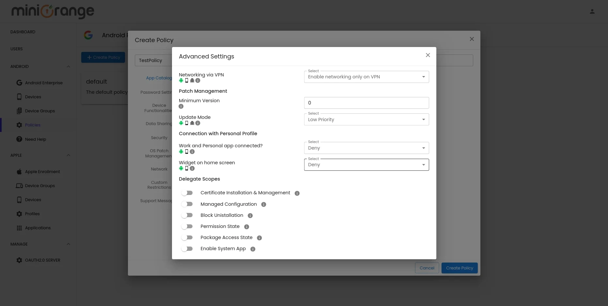The width and height of the screenshot is (608, 306).
Task: Collapse the APPLE section in sidebar
Action: [x=69, y=155]
